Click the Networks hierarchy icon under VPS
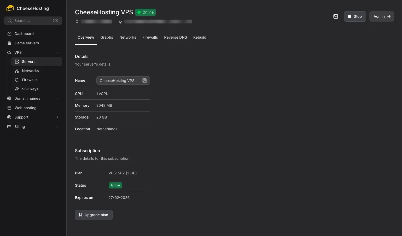Screen dimensions: 402x236 [x=17, y=70]
